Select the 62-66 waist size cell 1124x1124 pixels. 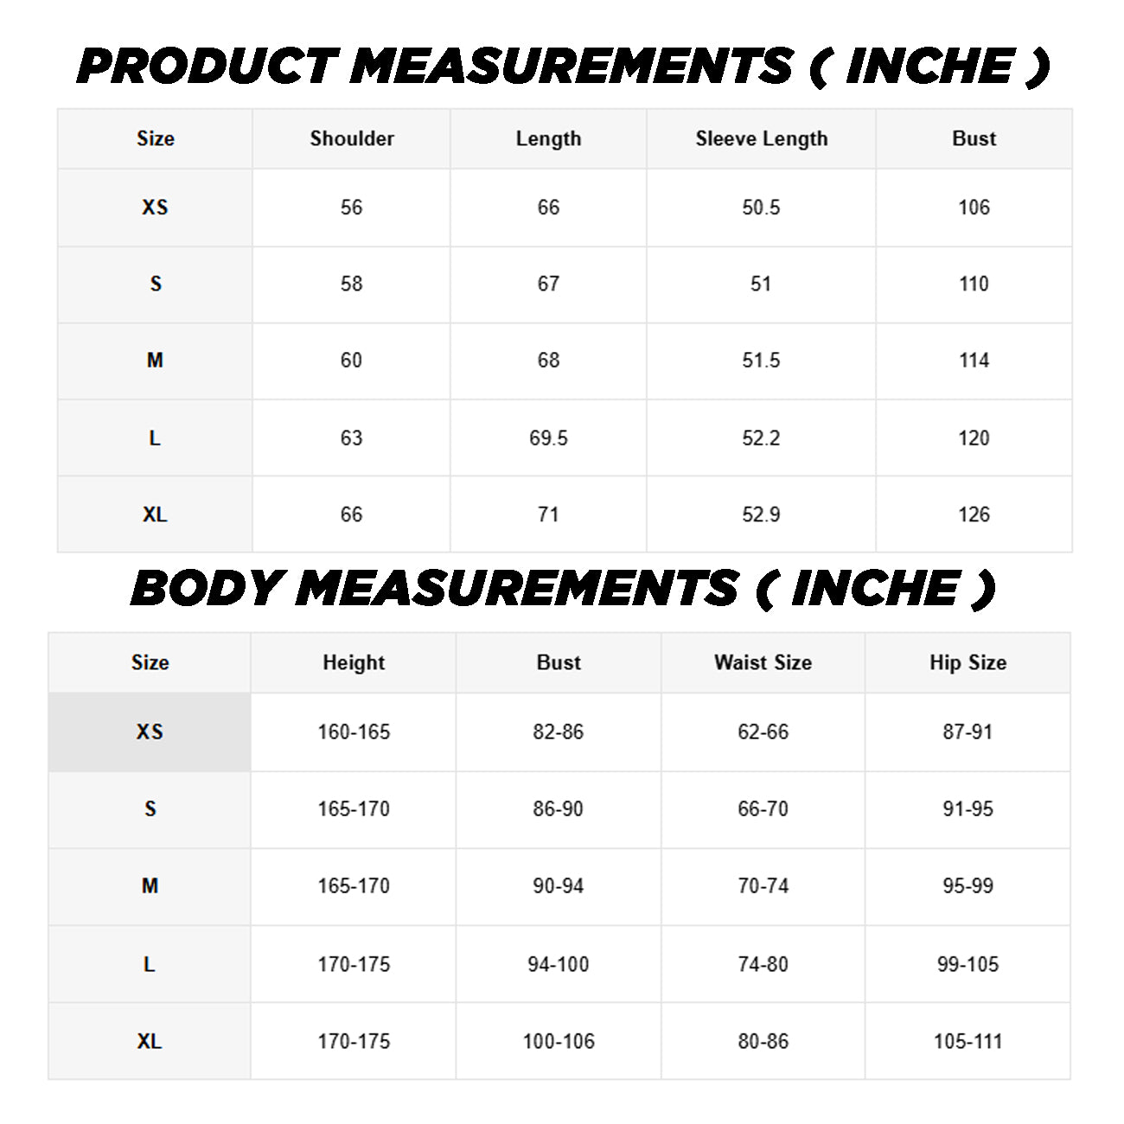pyautogui.click(x=763, y=731)
